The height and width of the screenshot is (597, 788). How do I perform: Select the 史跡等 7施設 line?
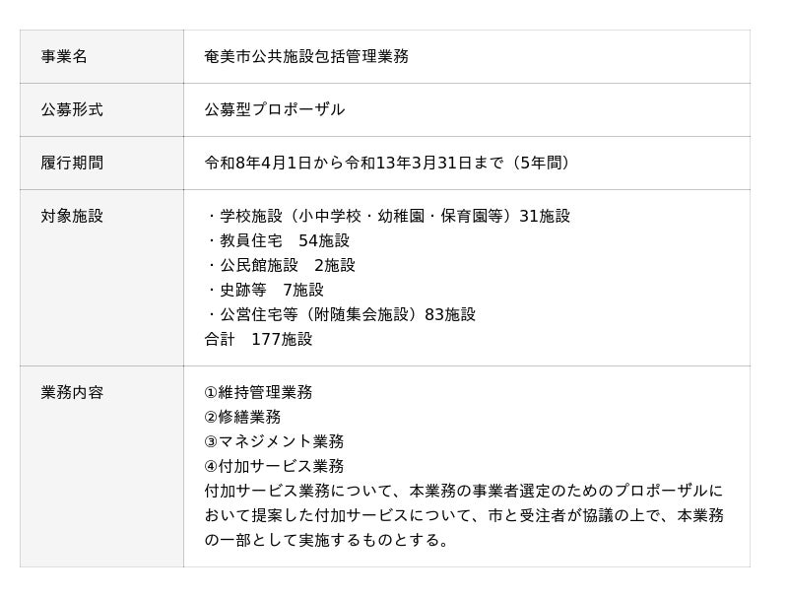(x=264, y=290)
